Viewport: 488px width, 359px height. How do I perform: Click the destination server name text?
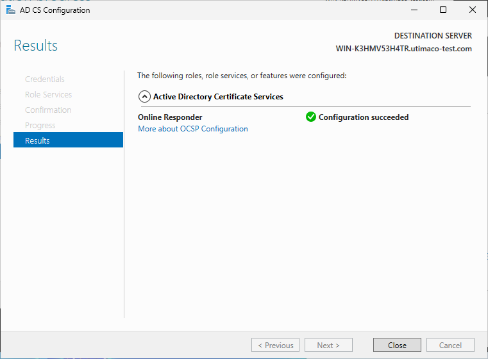click(x=403, y=49)
